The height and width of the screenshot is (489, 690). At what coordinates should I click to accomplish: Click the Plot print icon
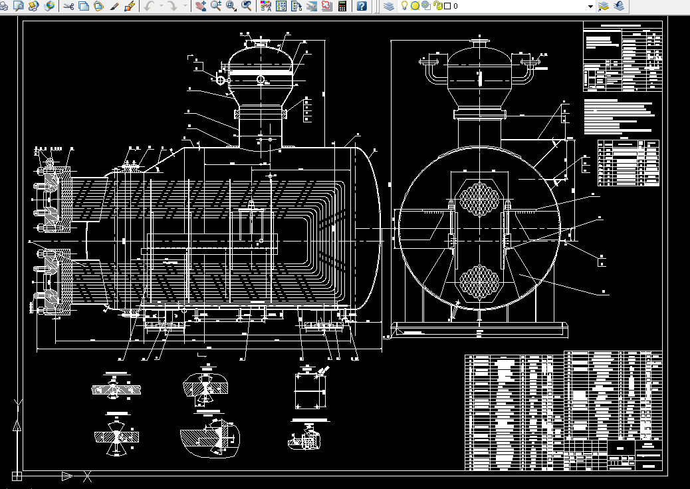click(x=3, y=6)
